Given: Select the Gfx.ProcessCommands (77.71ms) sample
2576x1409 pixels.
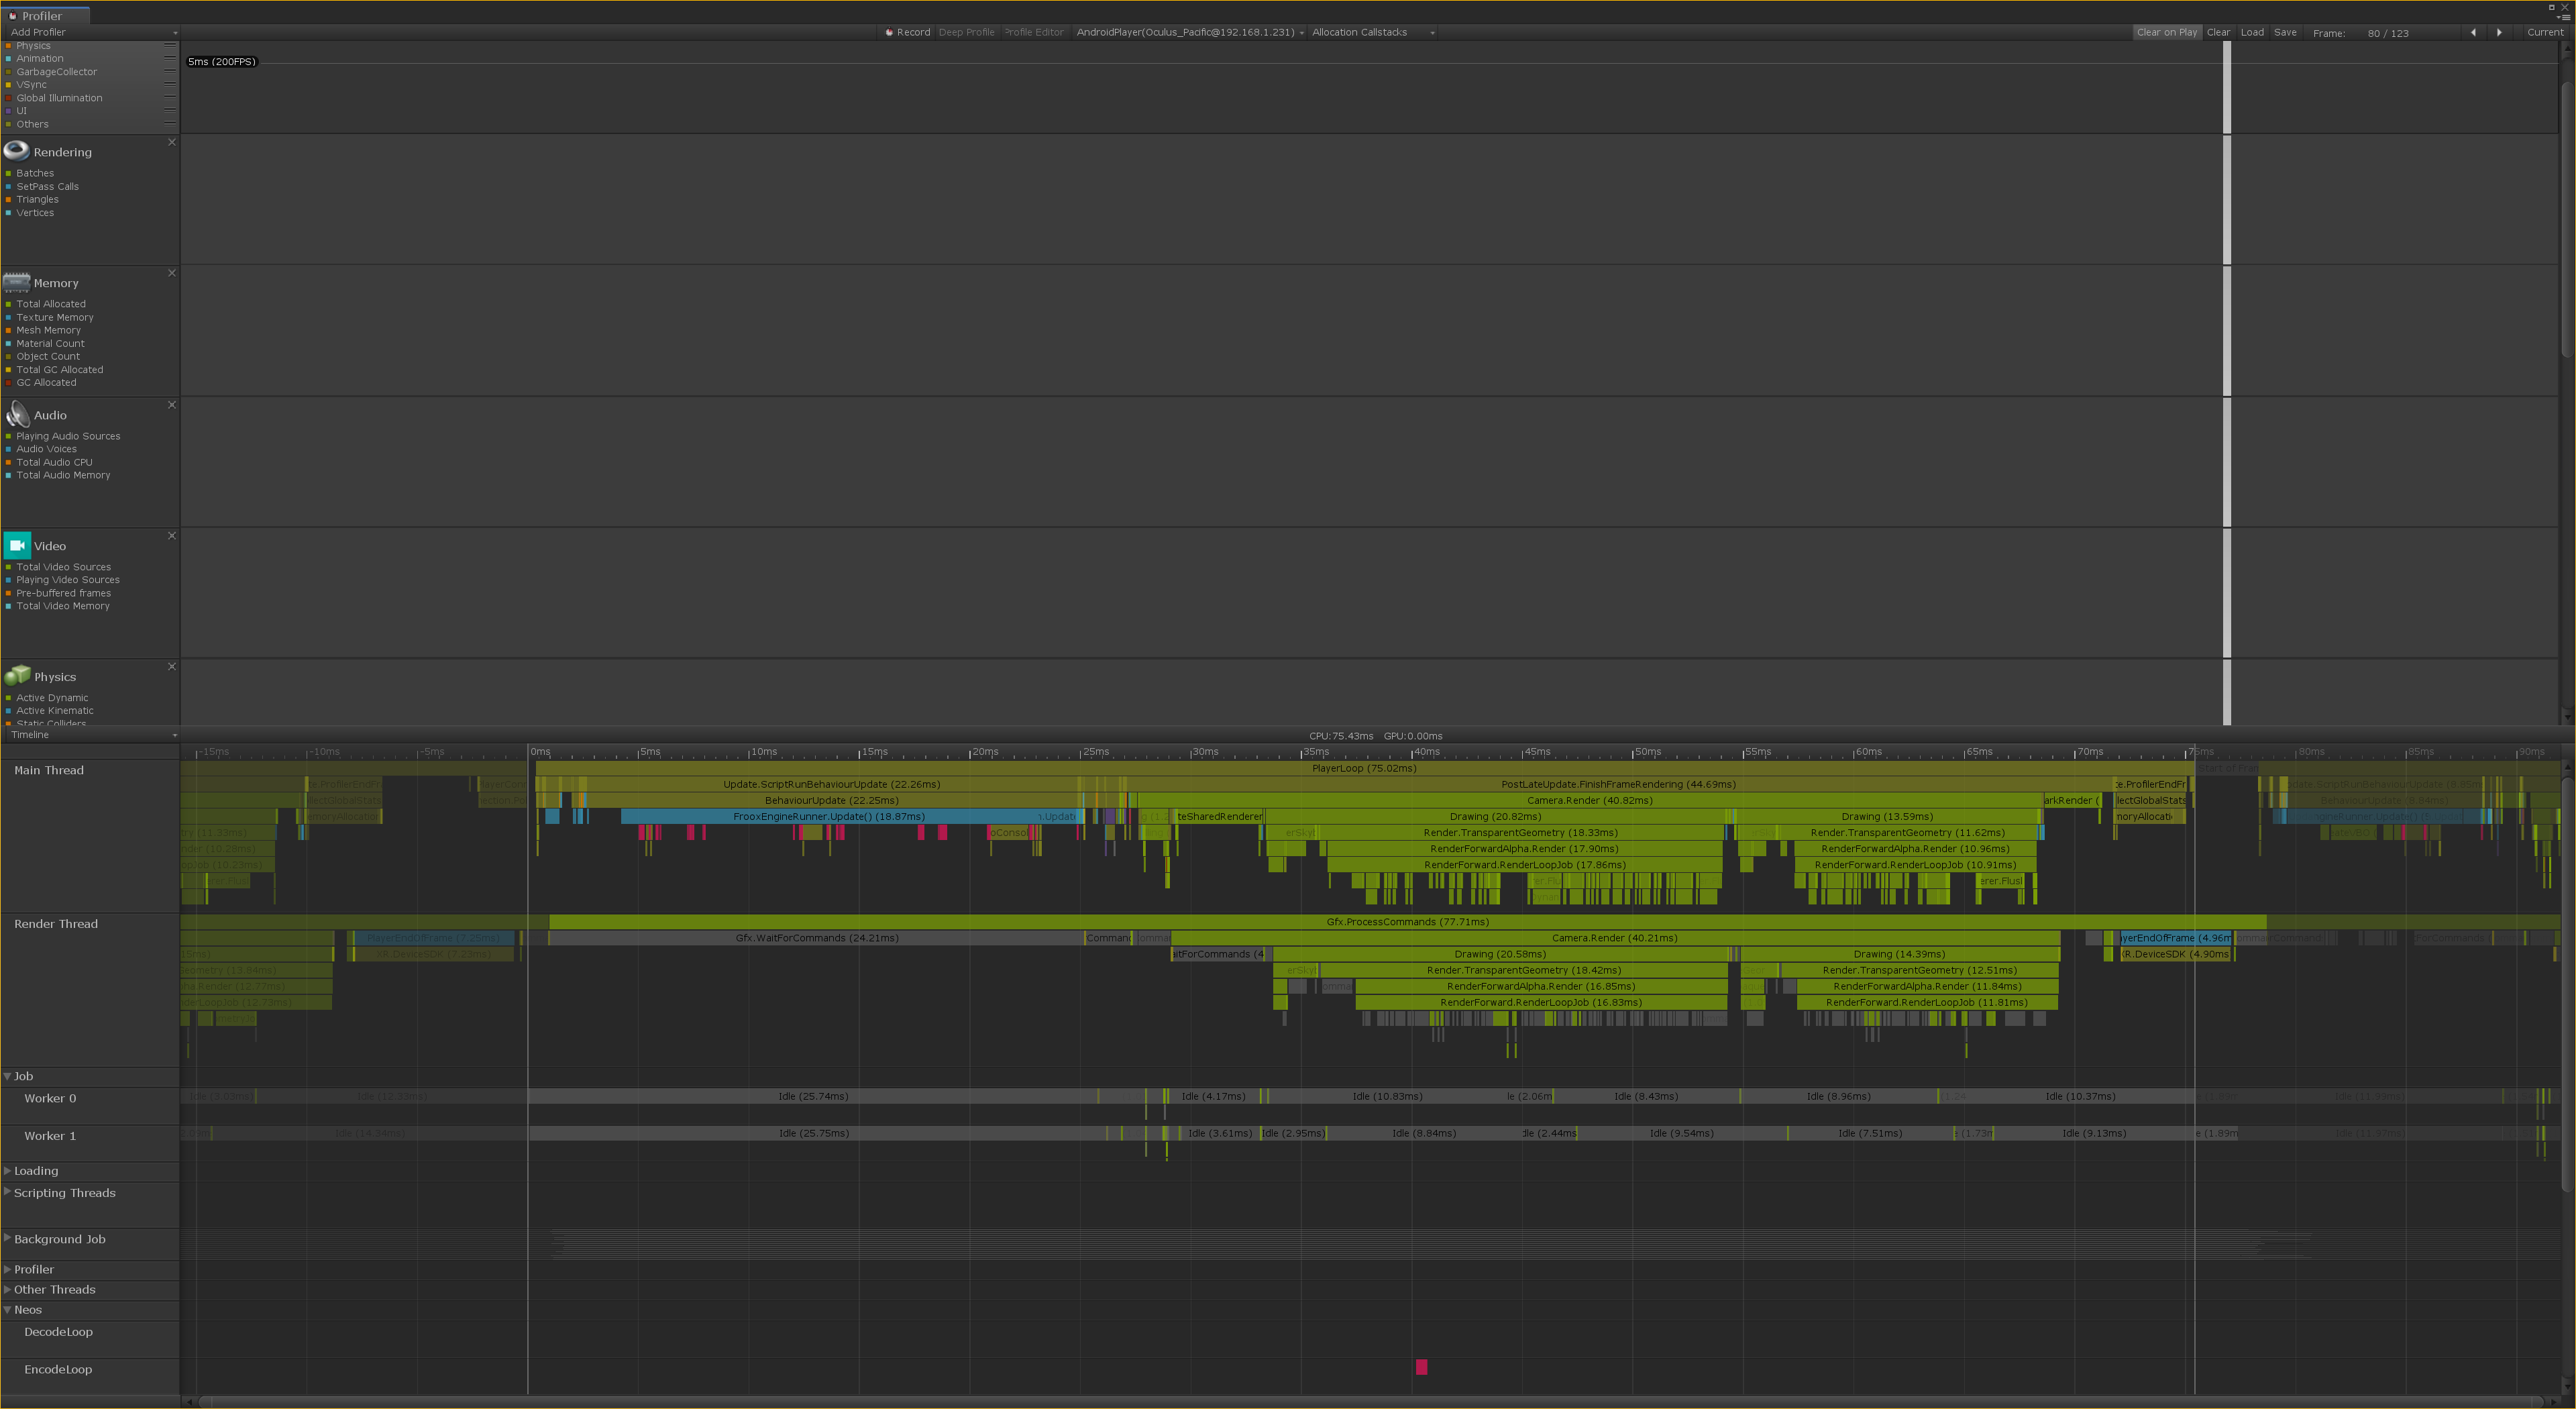Looking at the screenshot, I should [1407, 922].
